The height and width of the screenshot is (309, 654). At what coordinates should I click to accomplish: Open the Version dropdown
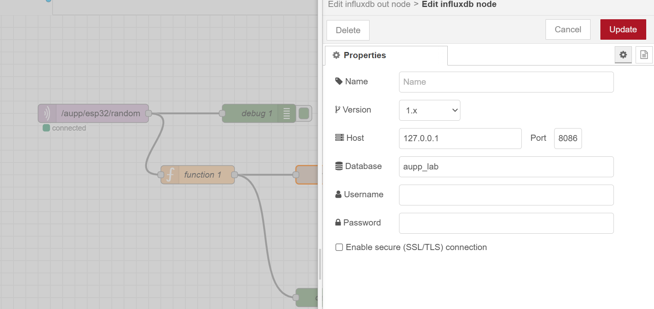(429, 111)
